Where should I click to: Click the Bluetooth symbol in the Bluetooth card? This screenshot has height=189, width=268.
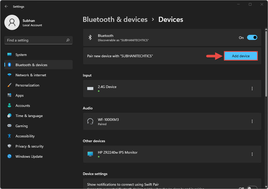[90, 38]
